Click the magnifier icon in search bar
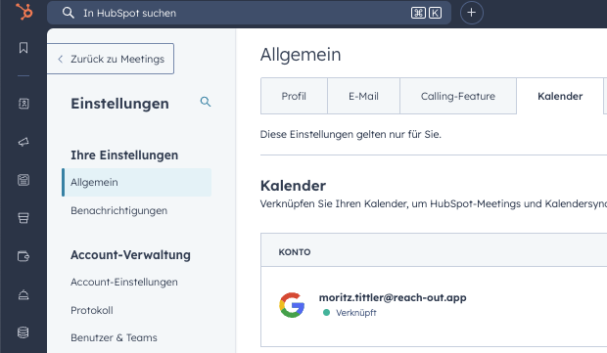Viewport: 607px width, 353px height. point(69,13)
